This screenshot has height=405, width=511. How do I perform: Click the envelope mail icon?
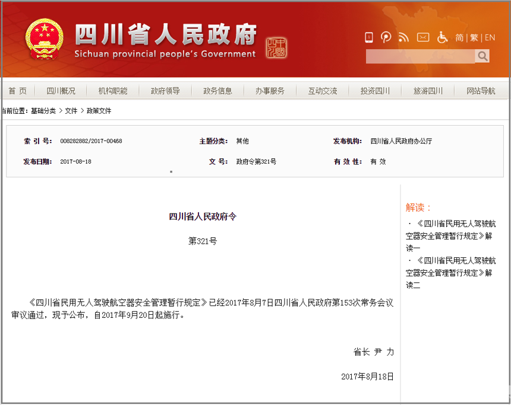pyautogui.click(x=423, y=37)
